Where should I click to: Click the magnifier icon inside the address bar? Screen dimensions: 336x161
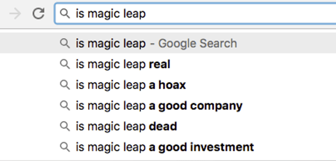[65, 13]
